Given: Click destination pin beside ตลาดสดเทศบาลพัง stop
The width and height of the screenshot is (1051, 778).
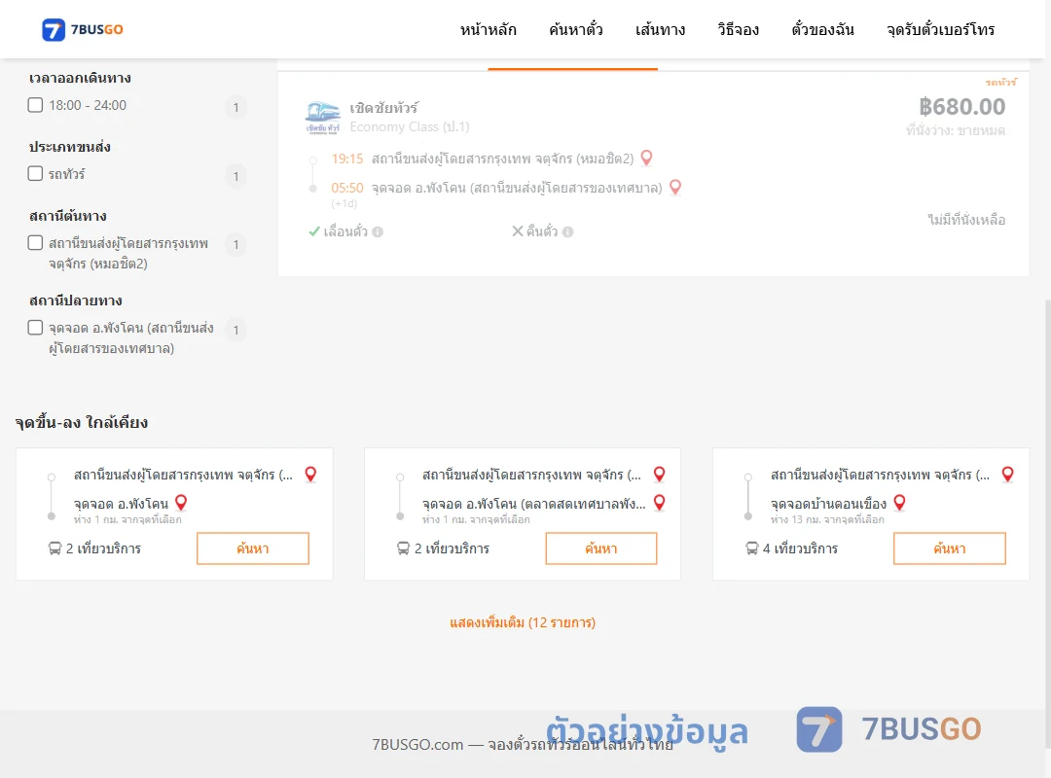Looking at the screenshot, I should 660,503.
